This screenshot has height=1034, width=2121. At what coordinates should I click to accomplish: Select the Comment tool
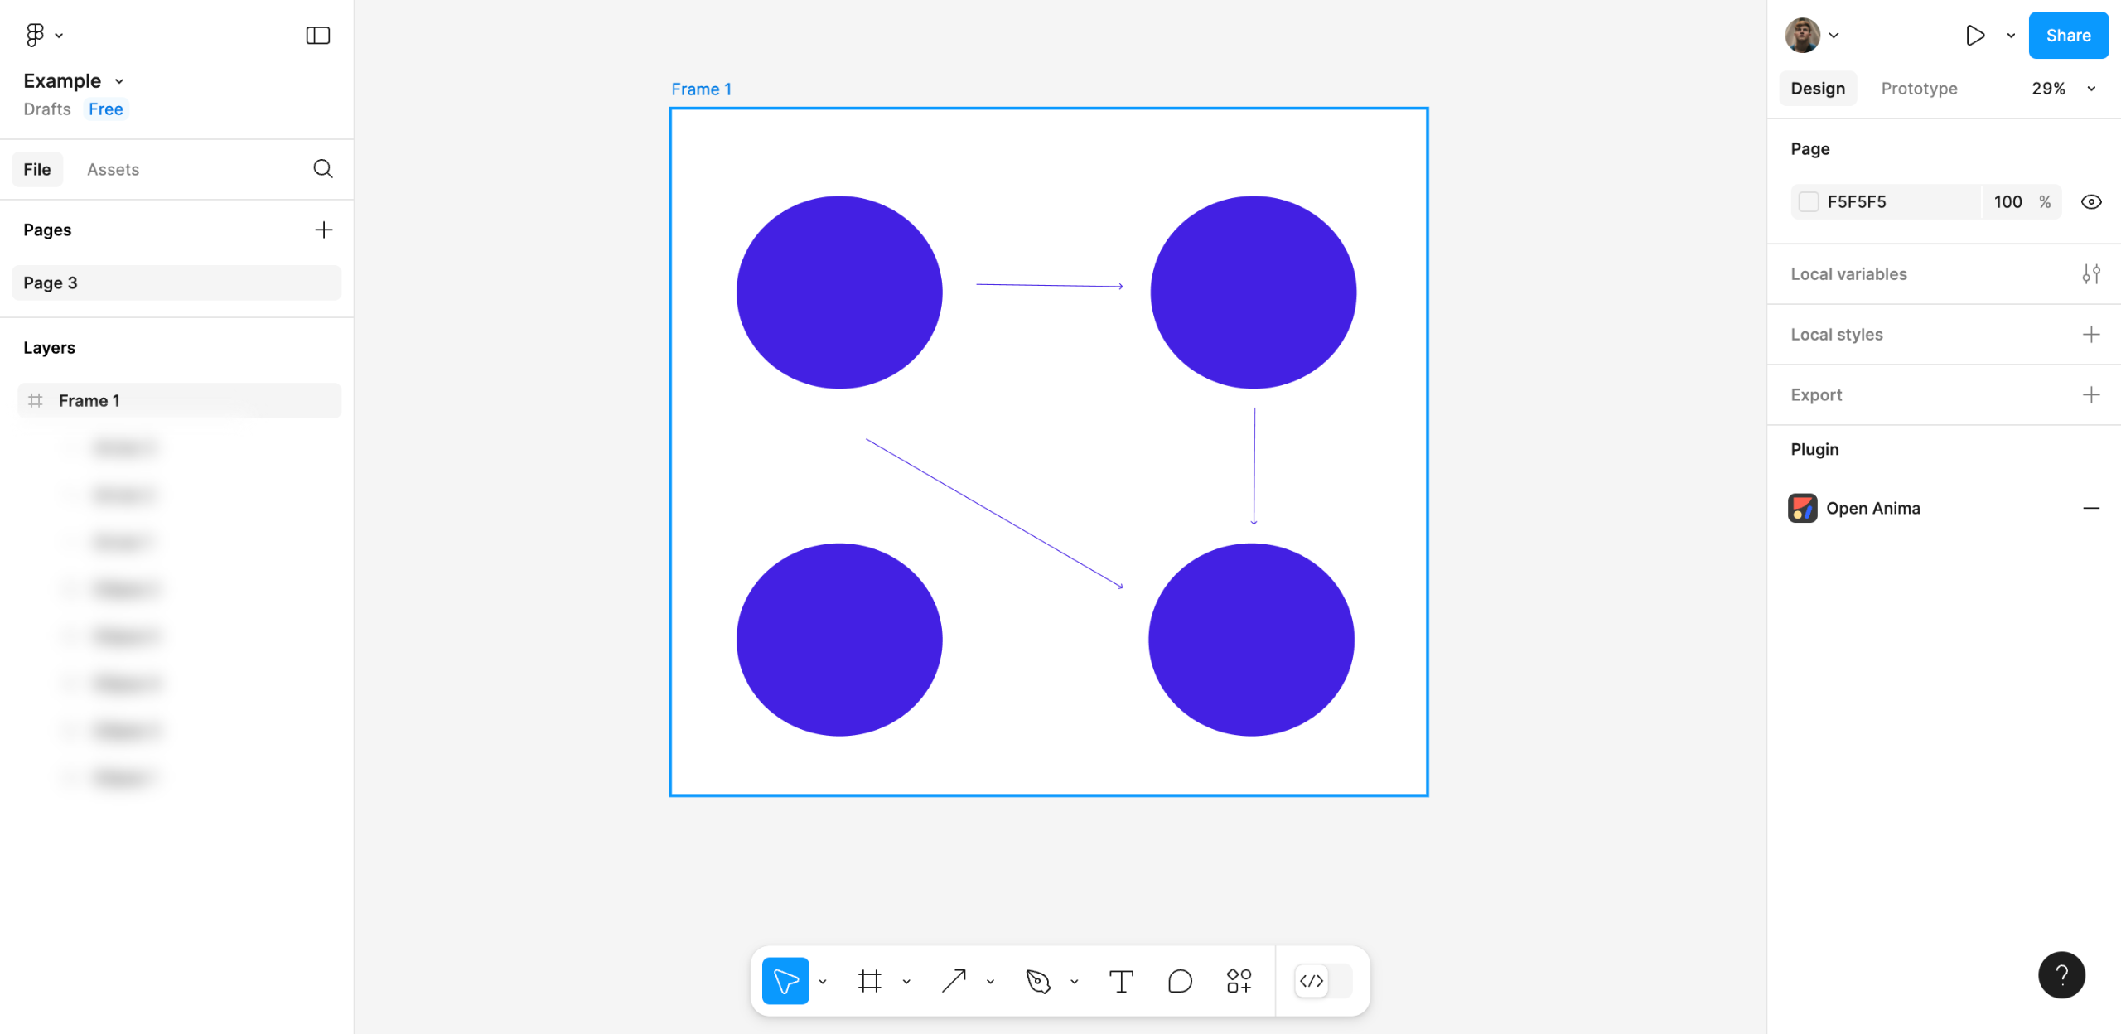(1180, 981)
